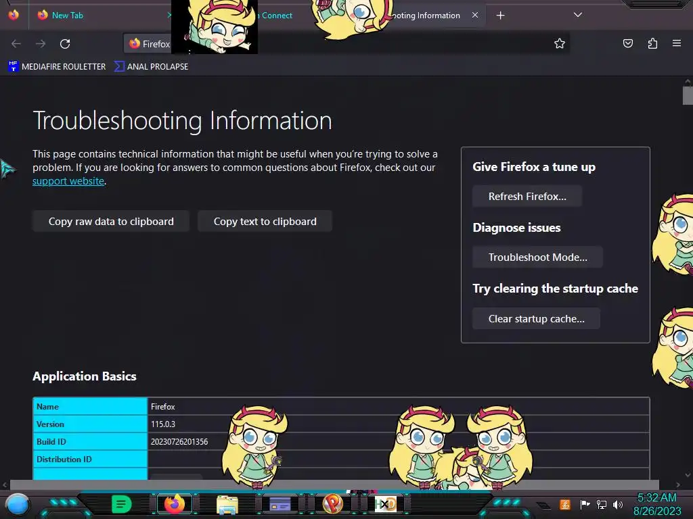
Task: Bookmark this page with the star icon
Action: (560, 43)
